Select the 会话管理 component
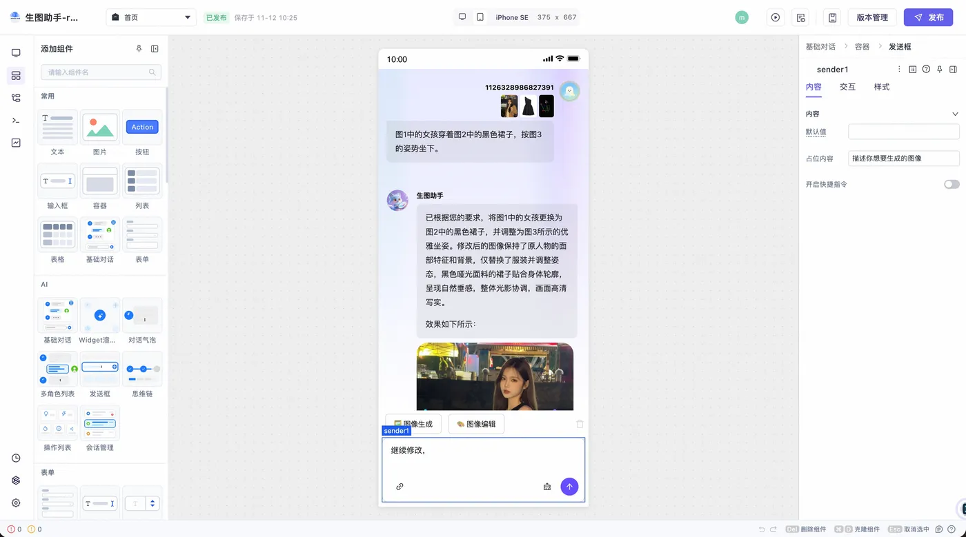966x537 pixels. (100, 429)
